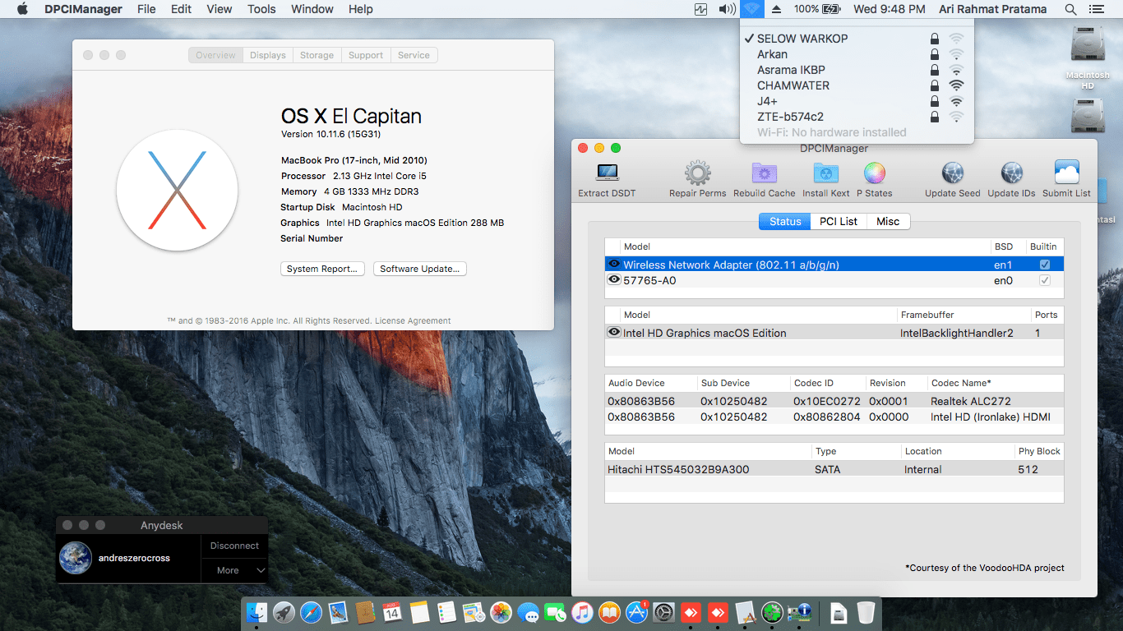Click the Wi-Fi icon in menu bar
1123x631 pixels.
(x=752, y=9)
